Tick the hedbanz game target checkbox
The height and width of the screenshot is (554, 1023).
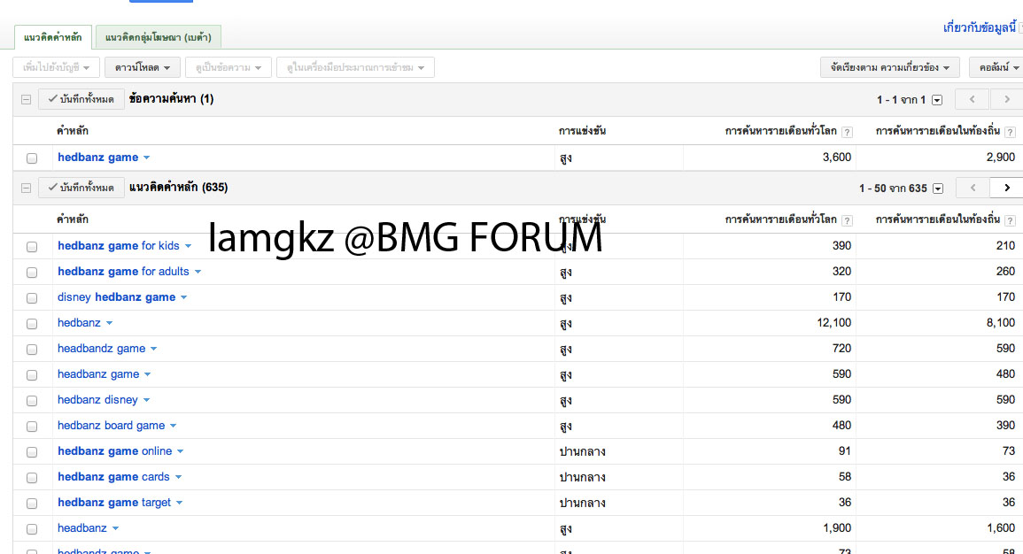[32, 504]
